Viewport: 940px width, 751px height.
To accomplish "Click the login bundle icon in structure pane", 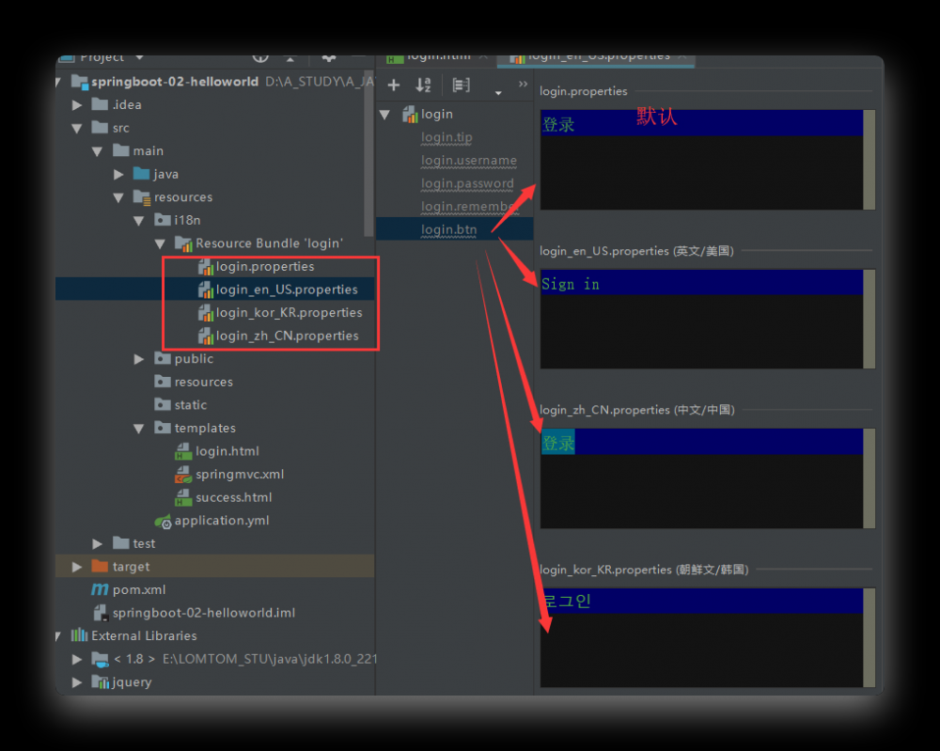I will coord(410,114).
